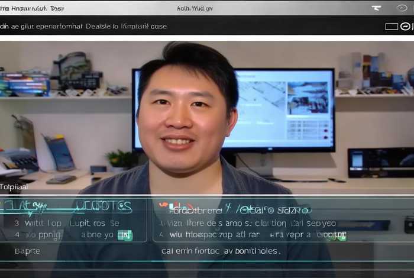
Task: Click the "Bapte" label in the bottom strip
Action: pyautogui.click(x=27, y=251)
